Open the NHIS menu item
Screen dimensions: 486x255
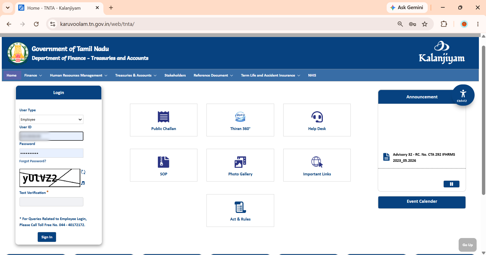click(312, 75)
